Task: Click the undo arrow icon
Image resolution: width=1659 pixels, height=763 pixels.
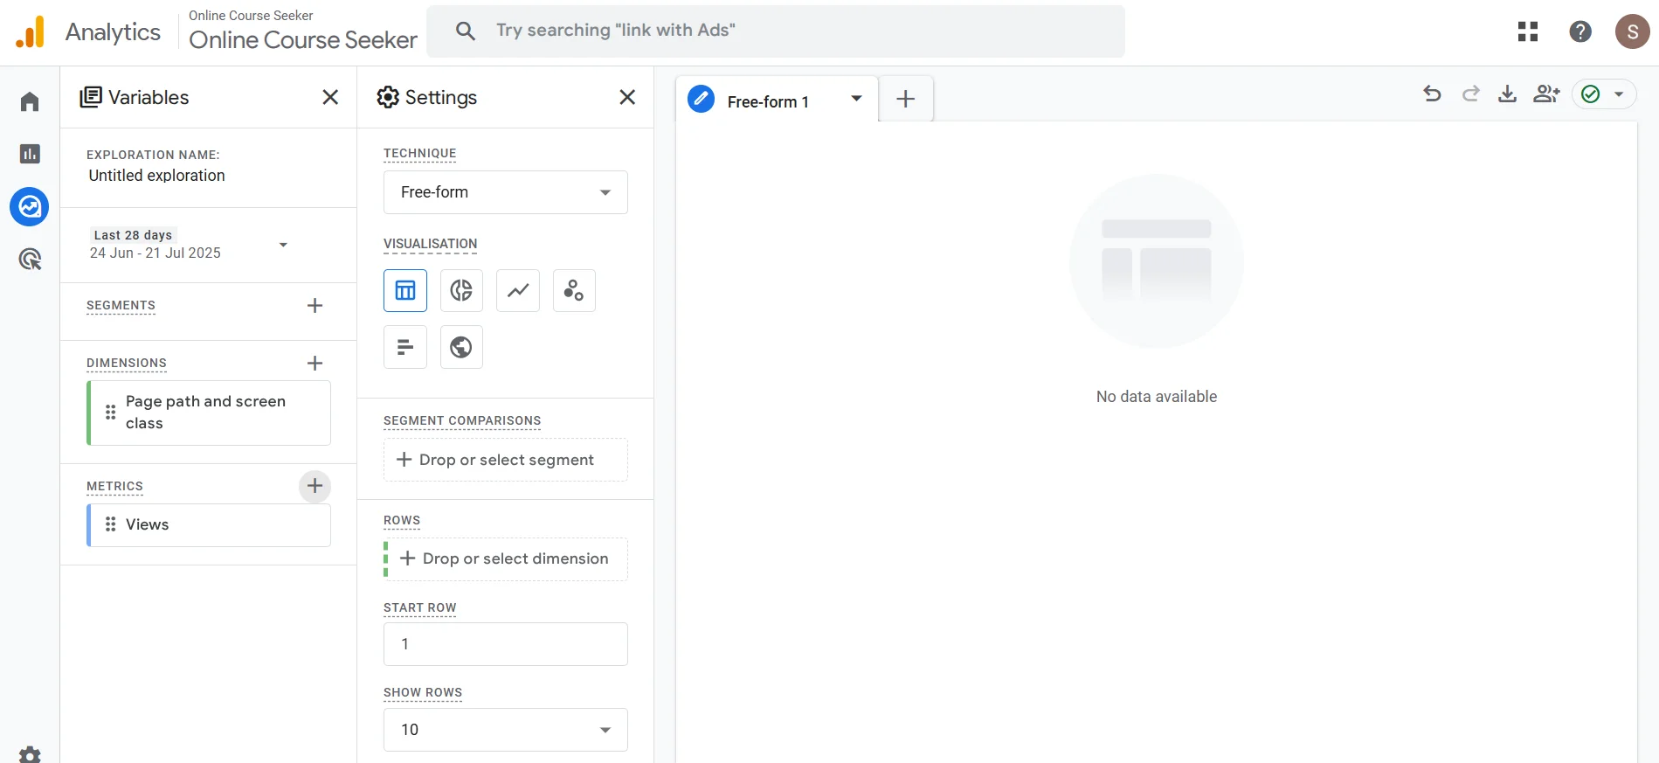Action: [1432, 94]
